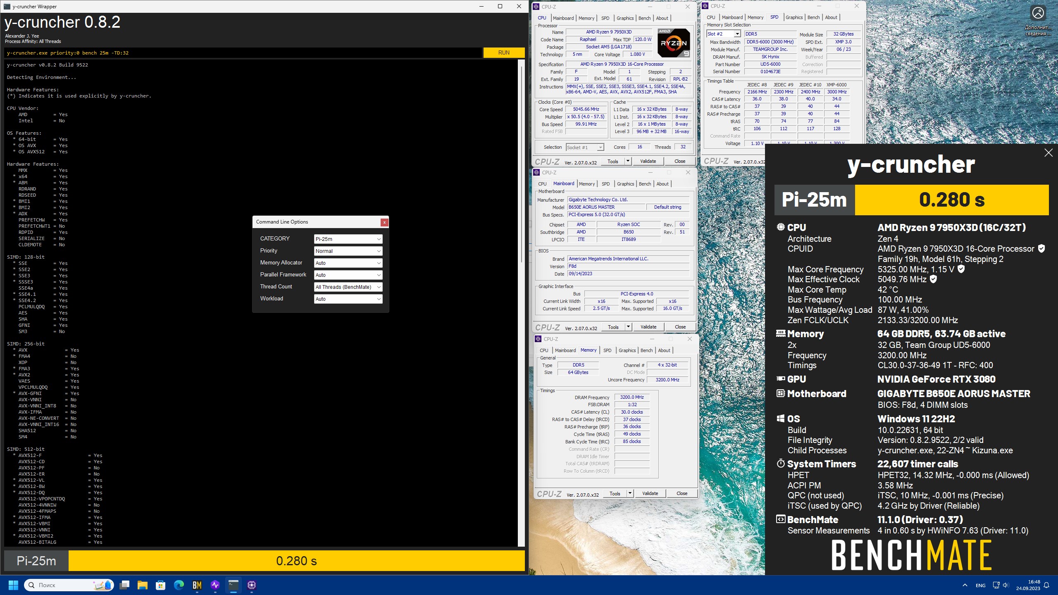Open the notifications bell icon
This screenshot has height=595, width=1058.
point(1046,585)
